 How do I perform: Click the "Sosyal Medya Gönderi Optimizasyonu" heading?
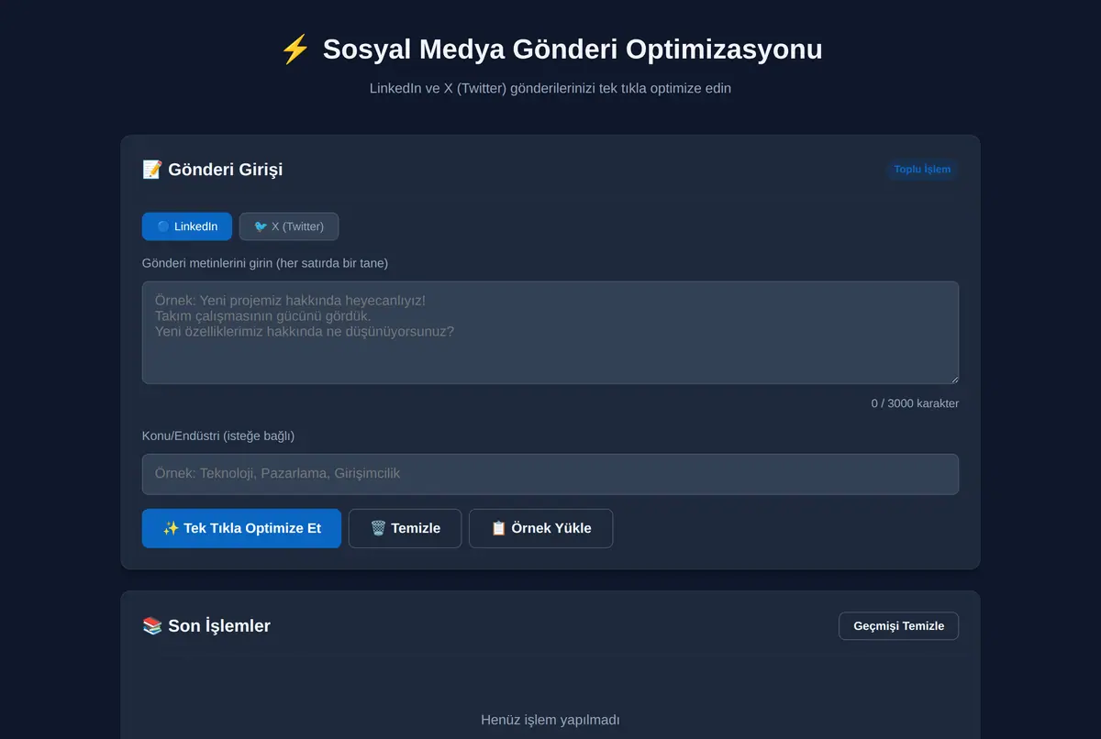coord(573,50)
